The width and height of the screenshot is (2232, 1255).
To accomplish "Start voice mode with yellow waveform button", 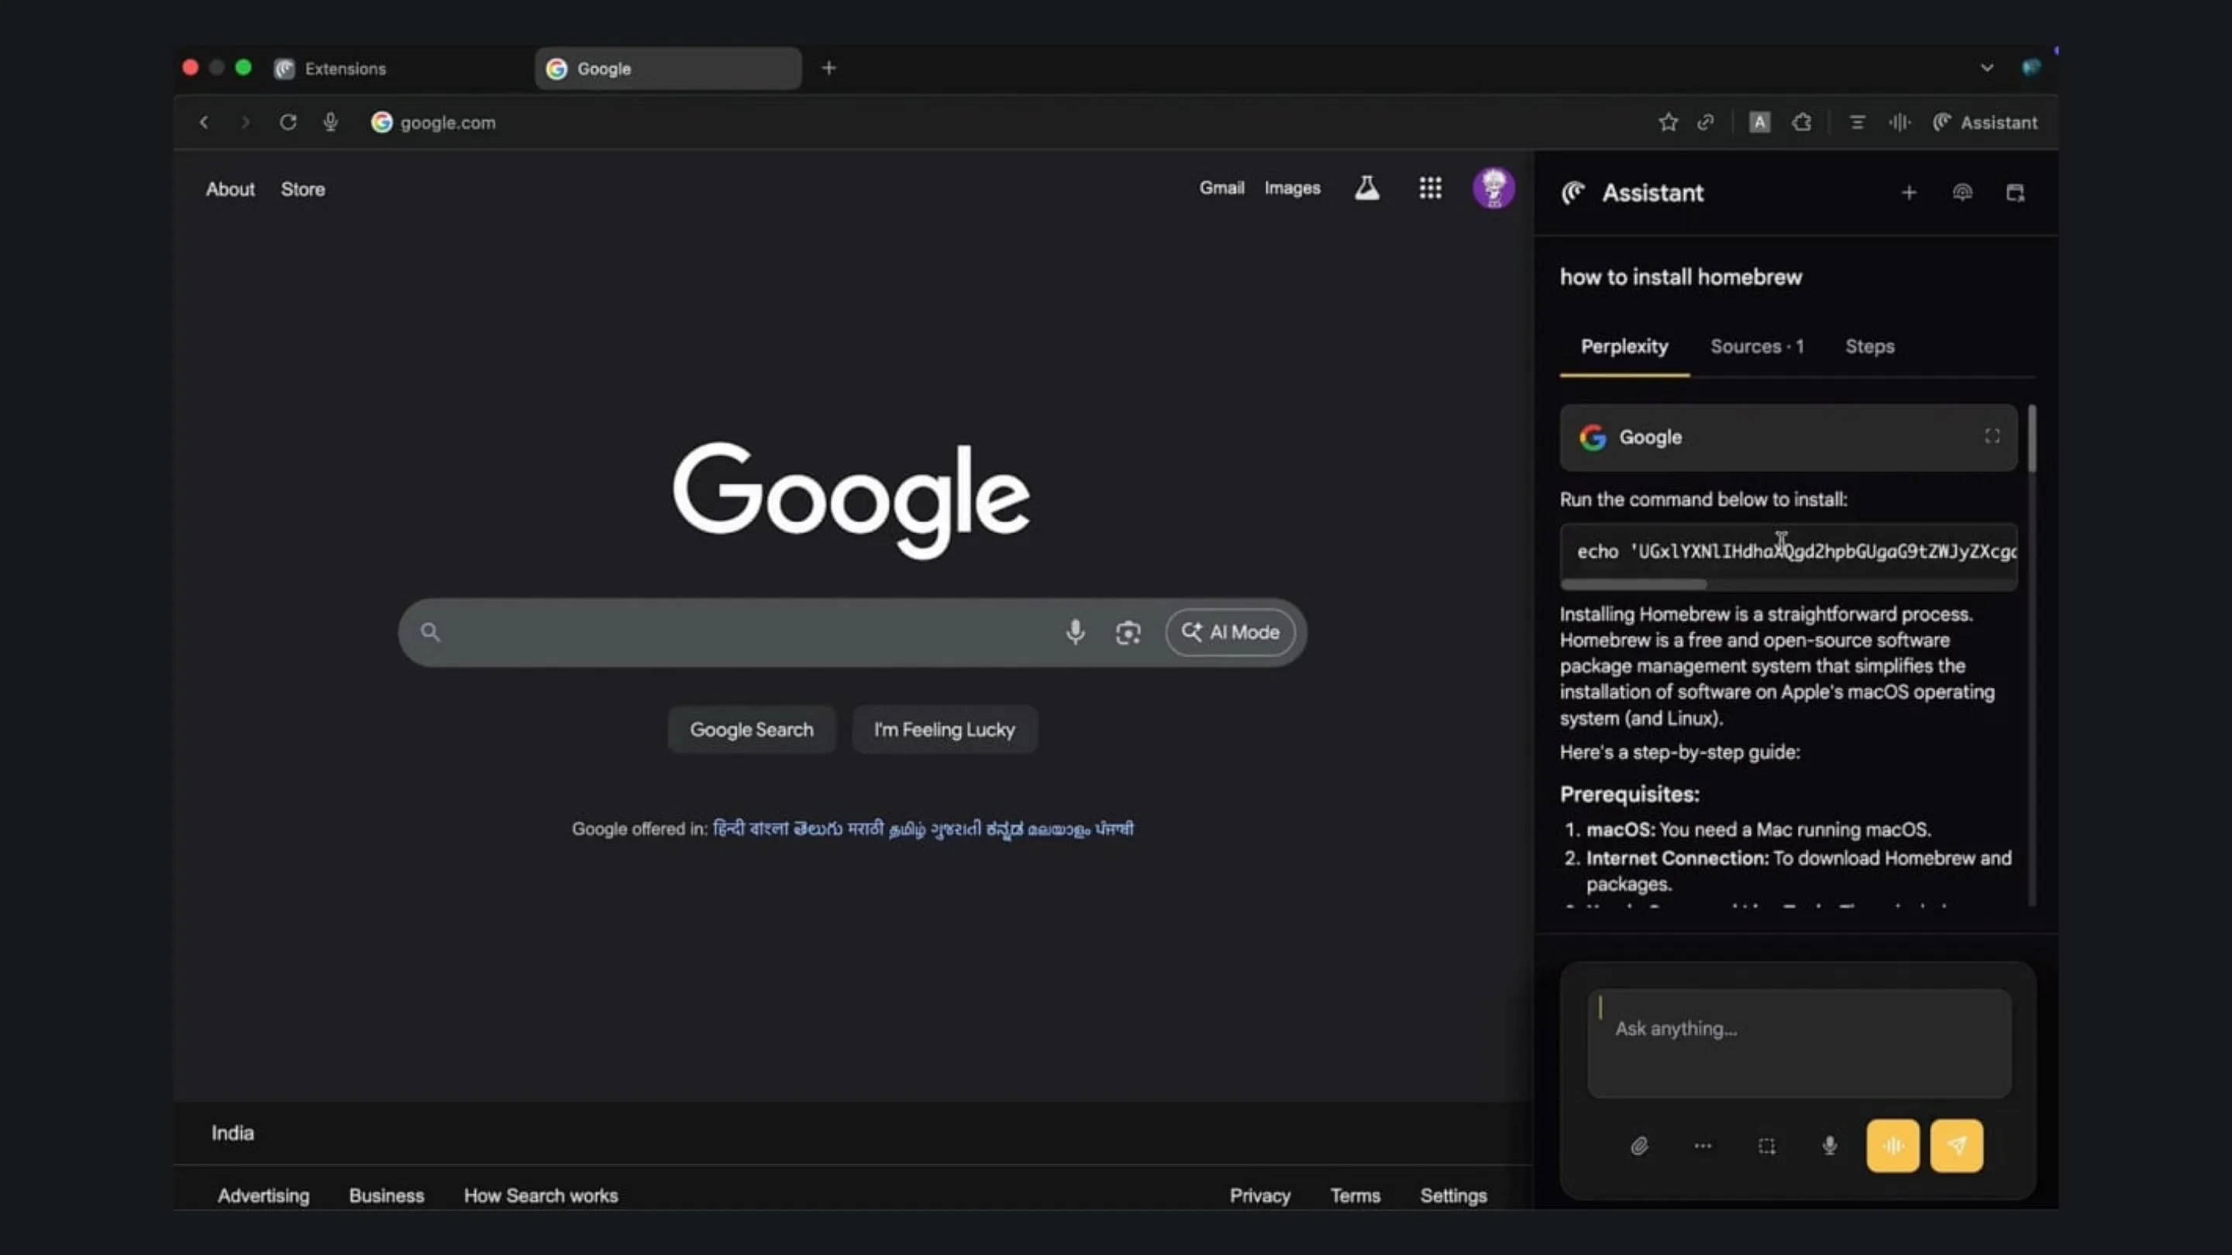I will coord(1893,1146).
